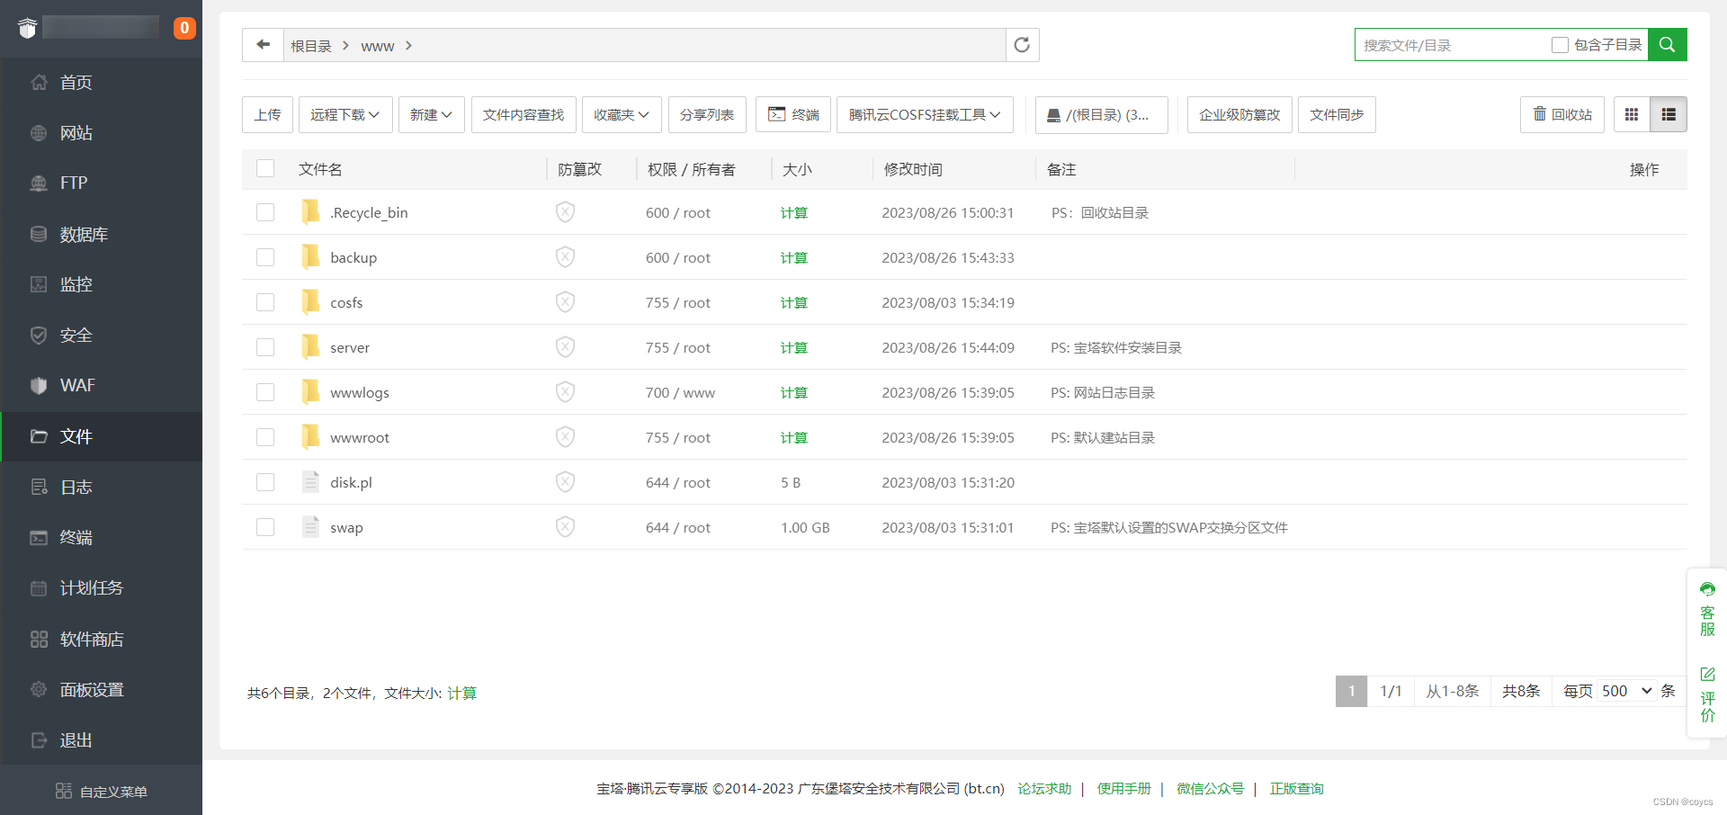Check the box for server folder
1727x815 pixels.
265,347
